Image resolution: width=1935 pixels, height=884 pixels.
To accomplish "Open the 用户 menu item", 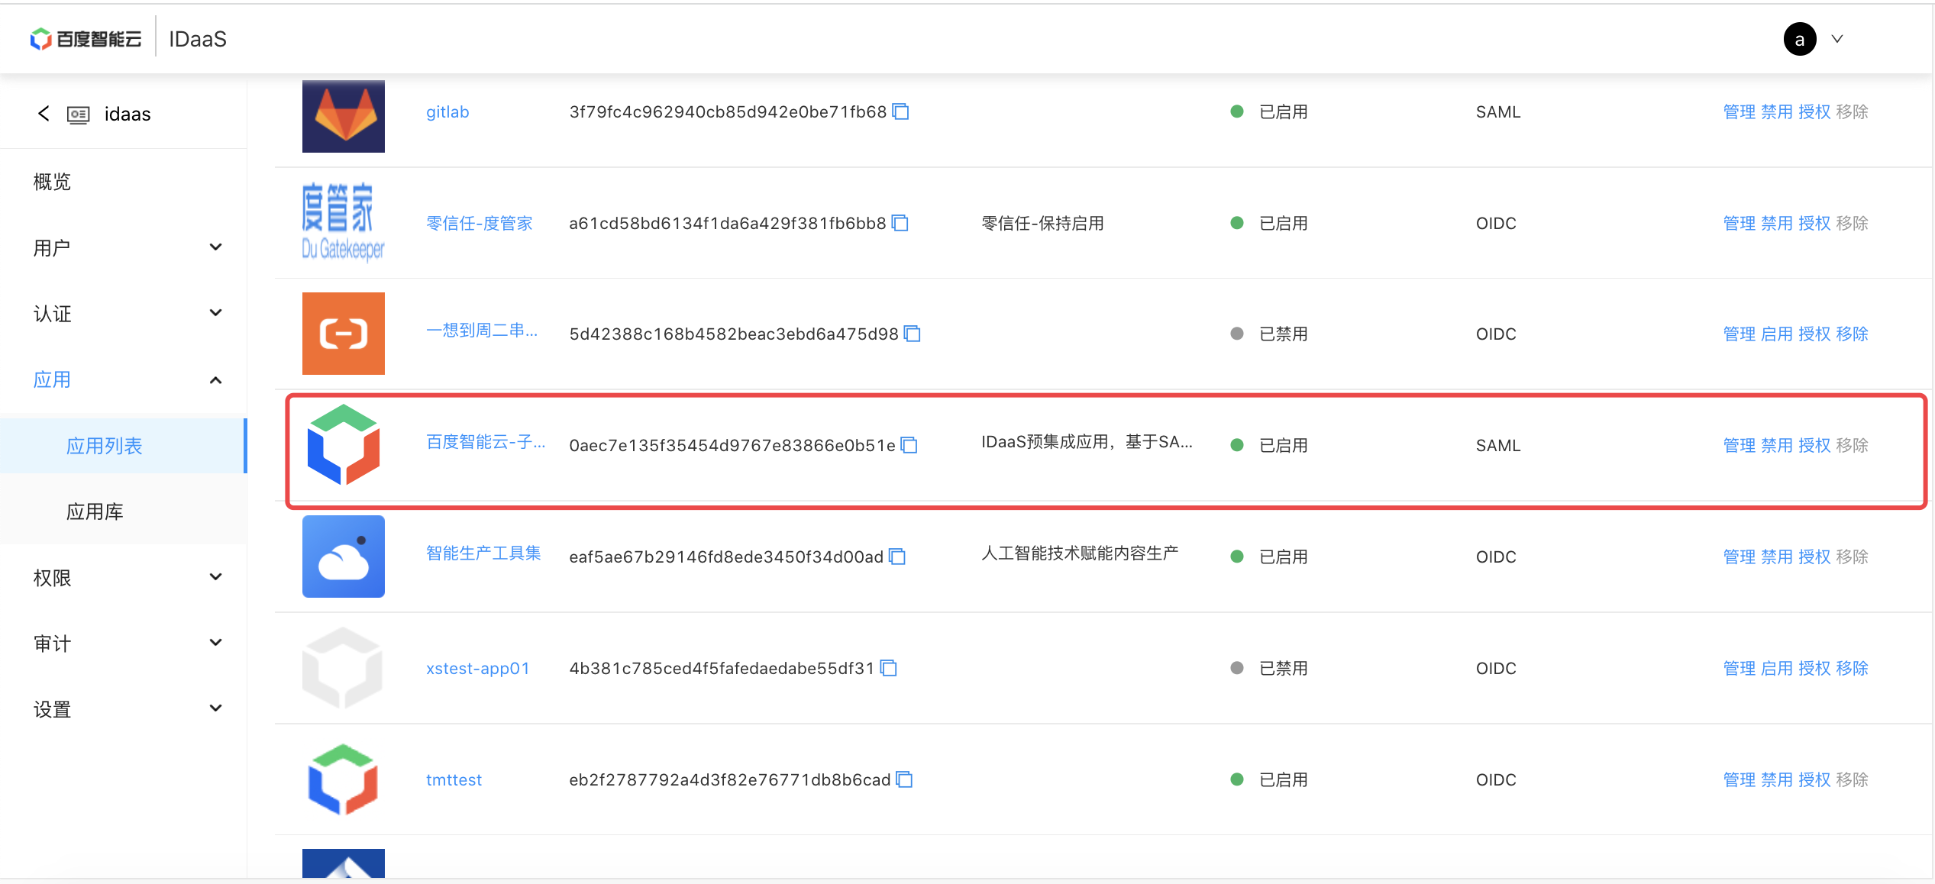I will click(x=52, y=248).
